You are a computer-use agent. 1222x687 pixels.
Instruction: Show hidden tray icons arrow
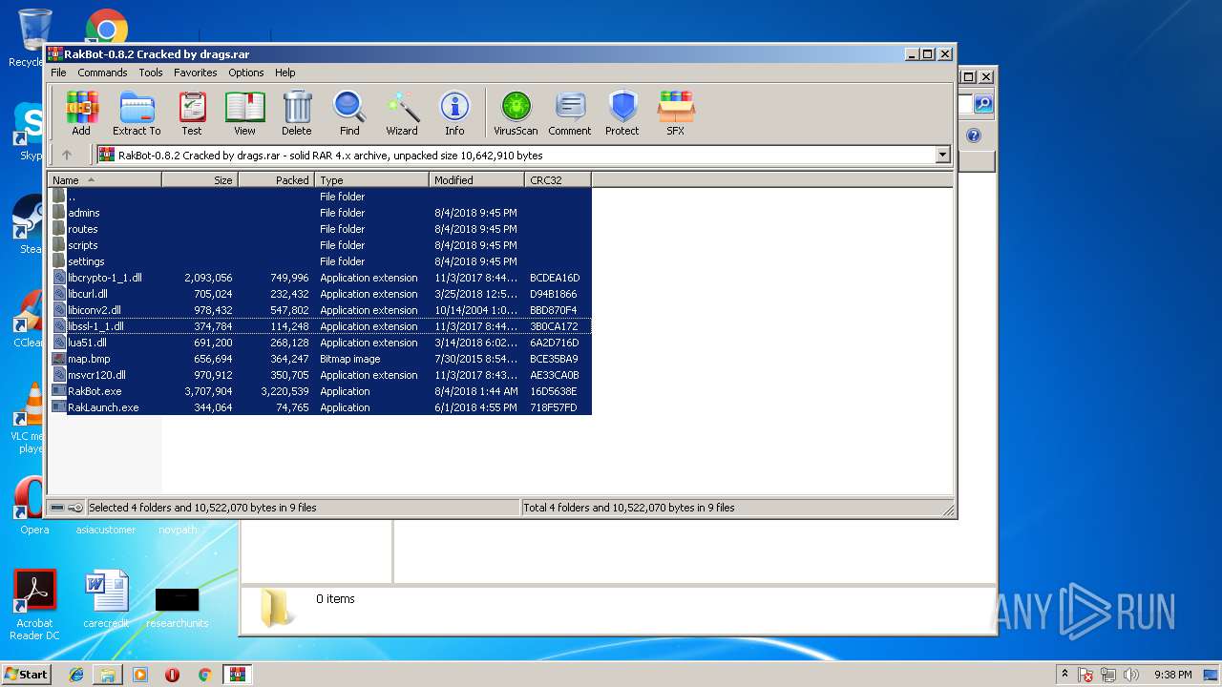coord(1064,674)
